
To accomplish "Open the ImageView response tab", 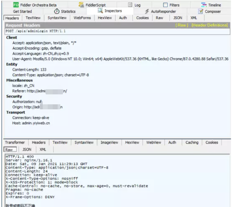I will click(x=109, y=142).
